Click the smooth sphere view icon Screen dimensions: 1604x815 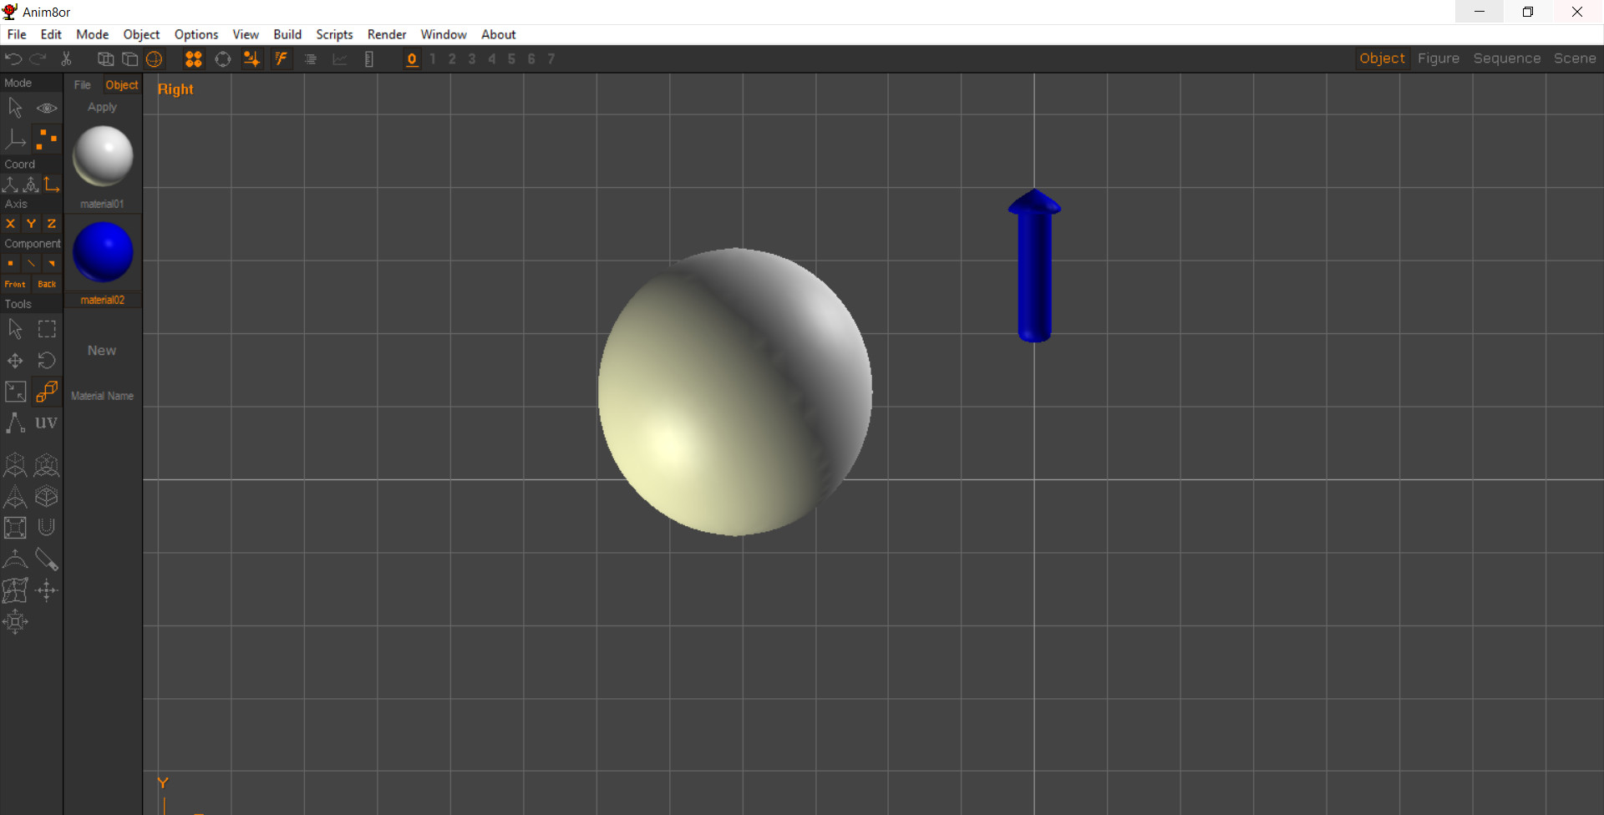pyautogui.click(x=155, y=58)
